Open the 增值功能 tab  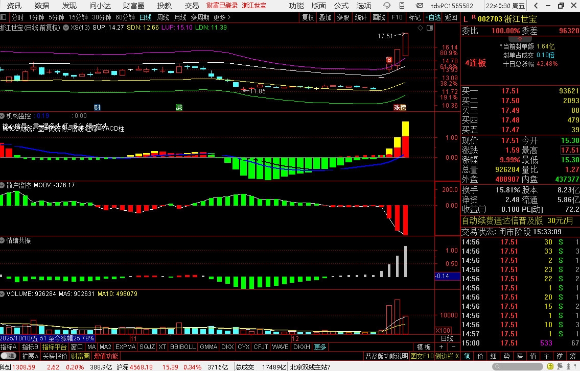[106, 356]
